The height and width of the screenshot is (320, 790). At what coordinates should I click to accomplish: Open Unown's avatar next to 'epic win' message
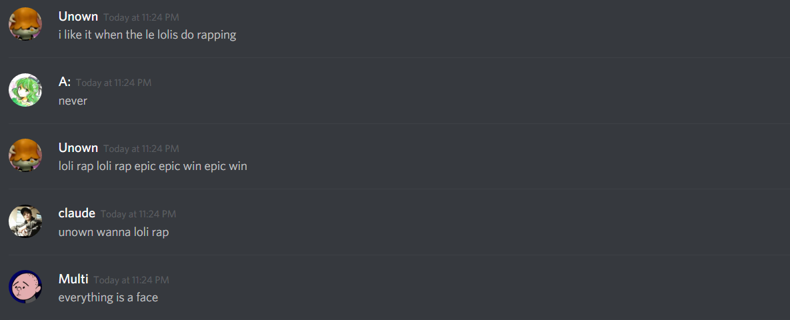pyautogui.click(x=25, y=156)
